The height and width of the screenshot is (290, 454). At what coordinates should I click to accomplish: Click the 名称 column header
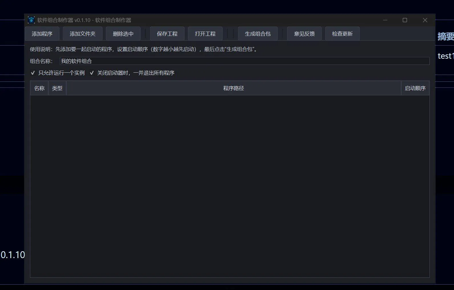(x=39, y=88)
